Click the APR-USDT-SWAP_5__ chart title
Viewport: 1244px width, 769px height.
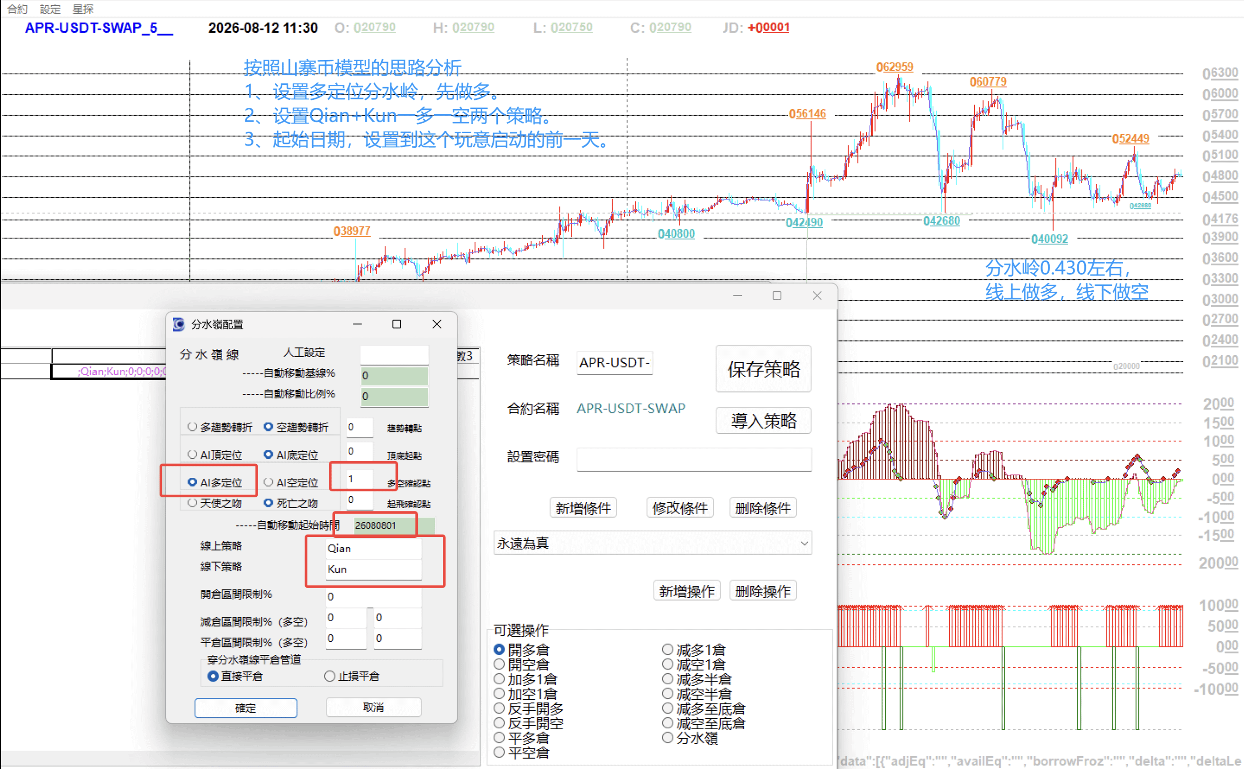pos(99,28)
